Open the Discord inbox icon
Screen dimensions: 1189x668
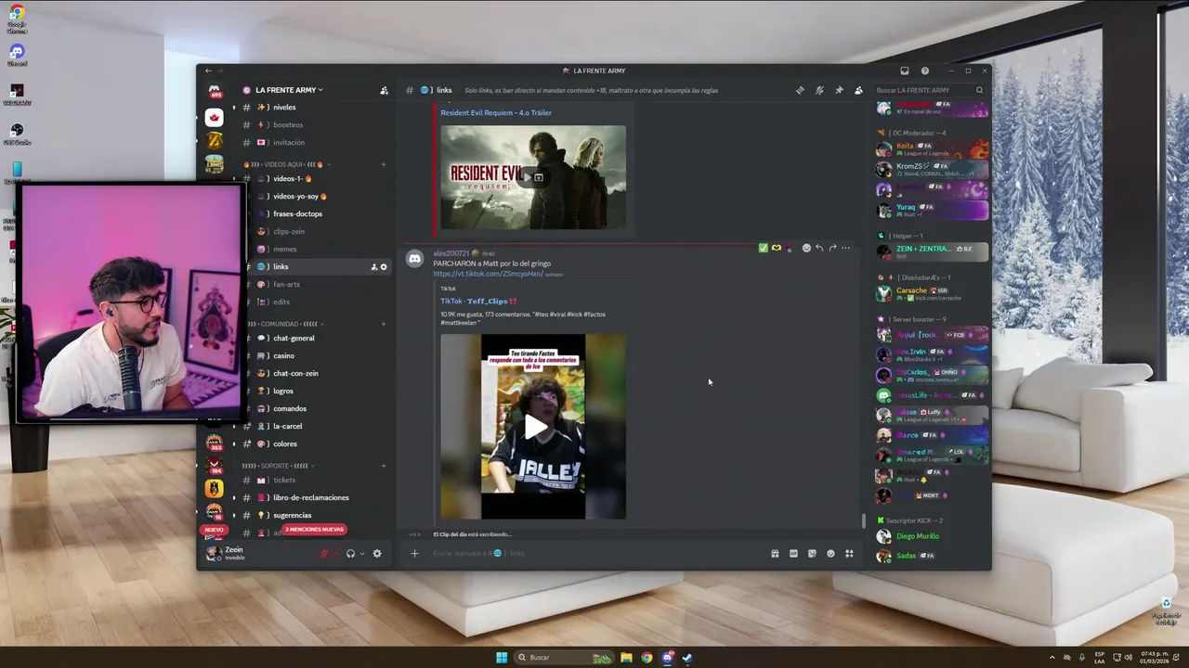[905, 71]
